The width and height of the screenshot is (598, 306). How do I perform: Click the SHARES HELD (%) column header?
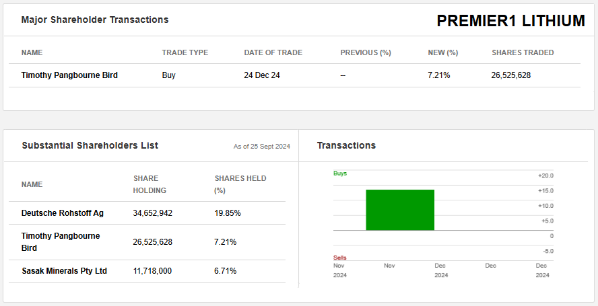pyautogui.click(x=240, y=184)
